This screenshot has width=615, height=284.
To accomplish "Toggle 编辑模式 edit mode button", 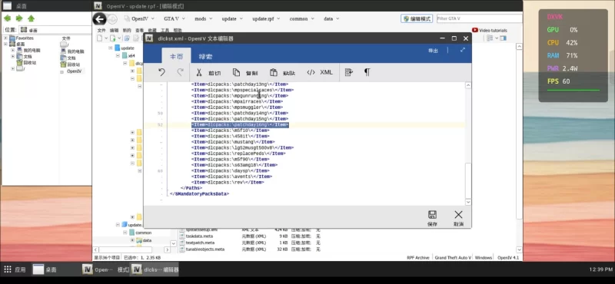I will click(417, 18).
